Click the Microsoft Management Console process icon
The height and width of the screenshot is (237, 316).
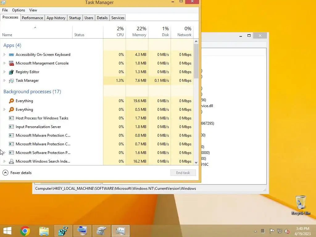pos(11,63)
